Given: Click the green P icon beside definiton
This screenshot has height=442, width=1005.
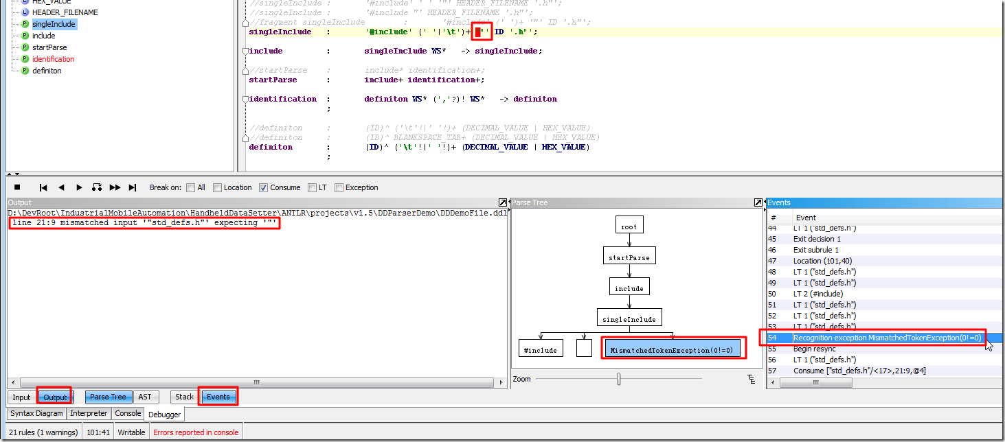Looking at the screenshot, I should point(25,71).
